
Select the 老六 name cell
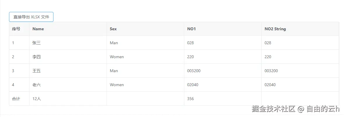[37, 85]
